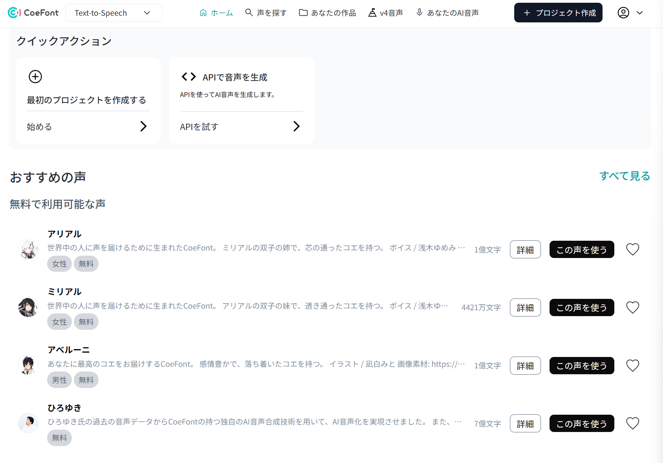This screenshot has width=663, height=463.
Task: Click the arrow beside APIを試す
Action: point(297,126)
